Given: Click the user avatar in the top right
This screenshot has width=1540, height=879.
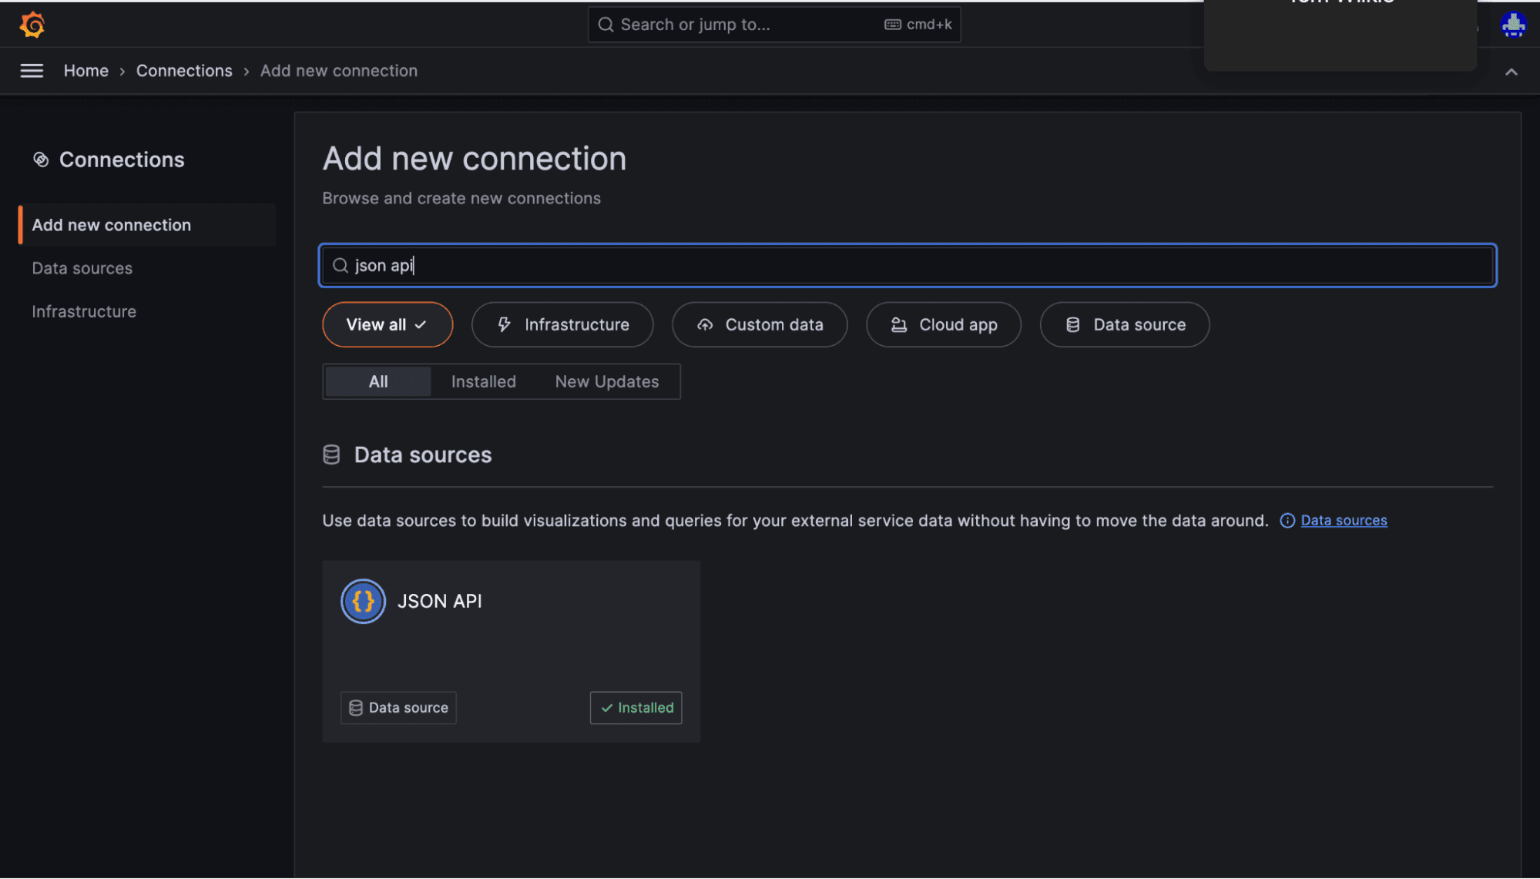Looking at the screenshot, I should [1513, 24].
